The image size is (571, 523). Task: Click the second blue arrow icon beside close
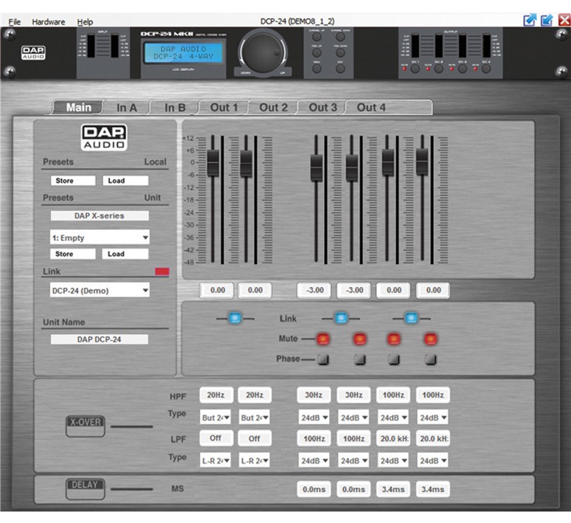click(547, 20)
